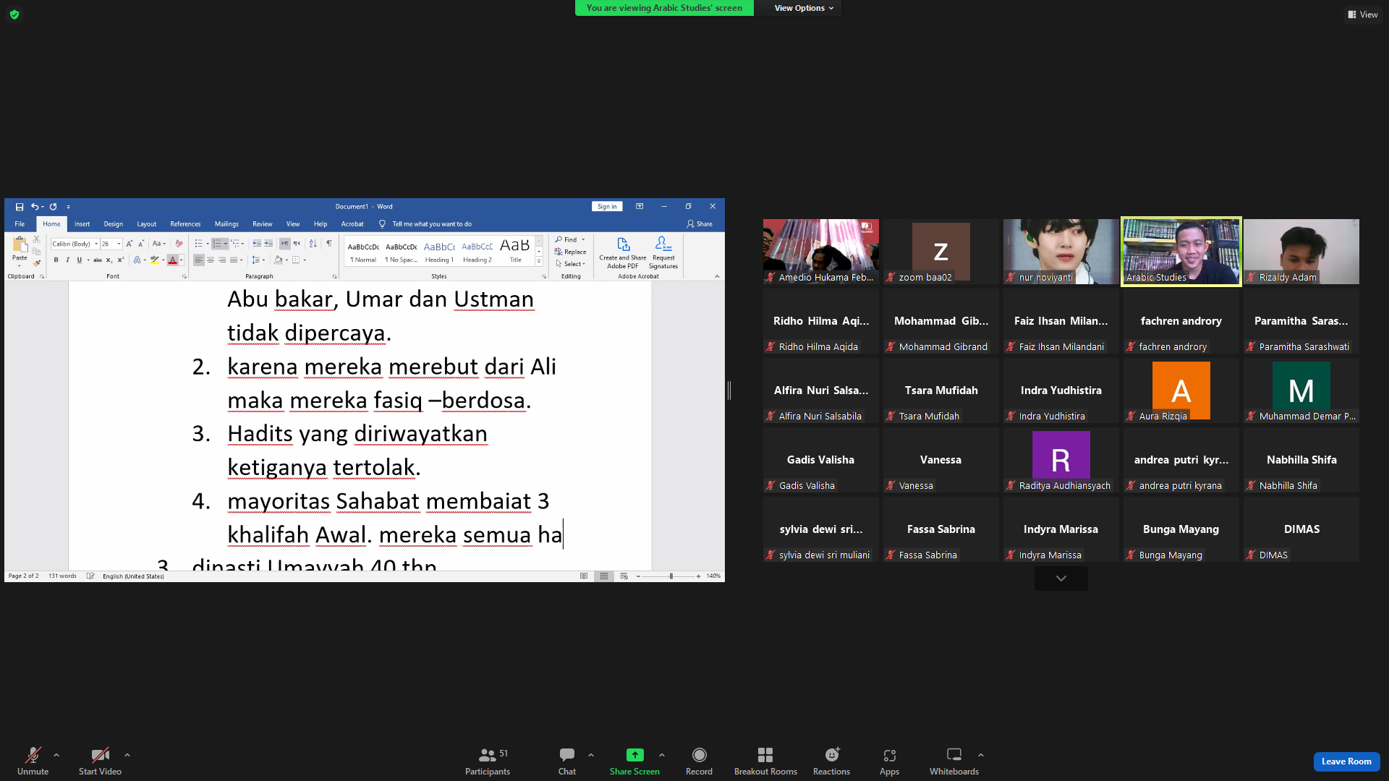Open the Select dropdown in the Editing group
Viewport: 1389px width, 781px height.
point(571,264)
